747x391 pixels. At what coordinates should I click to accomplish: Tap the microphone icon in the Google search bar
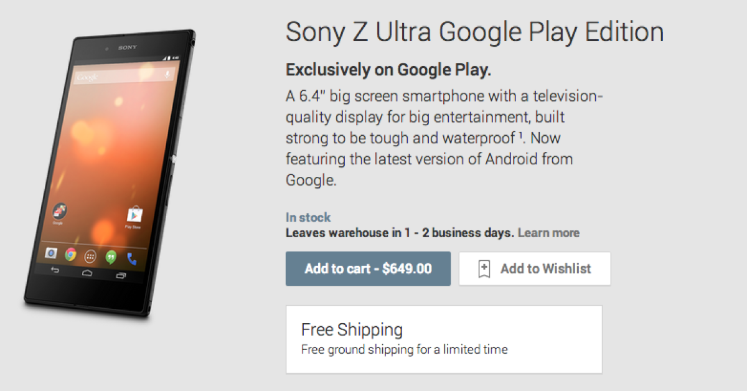tap(167, 75)
